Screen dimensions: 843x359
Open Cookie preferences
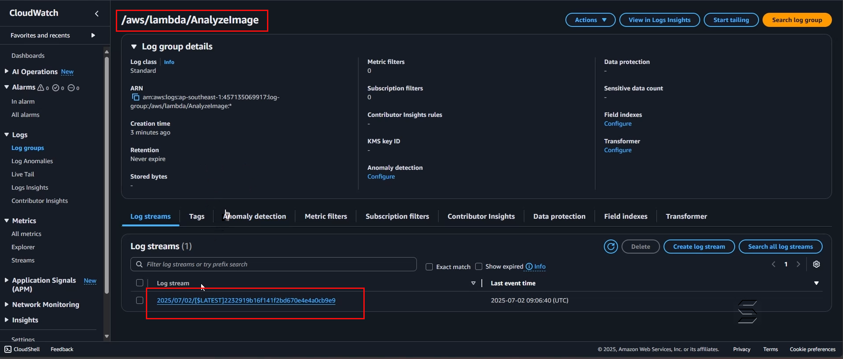coord(812,349)
